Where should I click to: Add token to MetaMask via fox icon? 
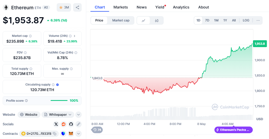click(71, 133)
